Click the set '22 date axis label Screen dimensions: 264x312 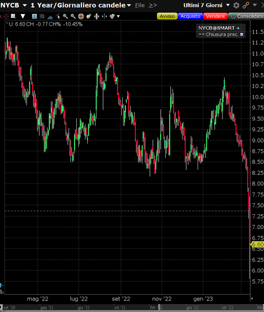121,299
